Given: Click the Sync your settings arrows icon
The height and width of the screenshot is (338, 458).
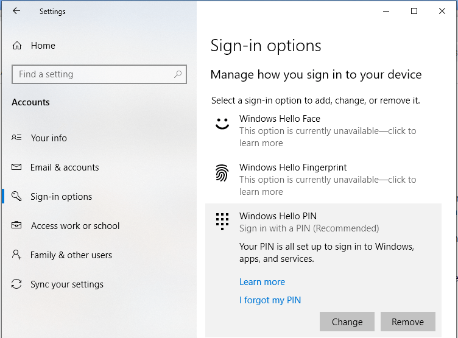Looking at the screenshot, I should (16, 284).
